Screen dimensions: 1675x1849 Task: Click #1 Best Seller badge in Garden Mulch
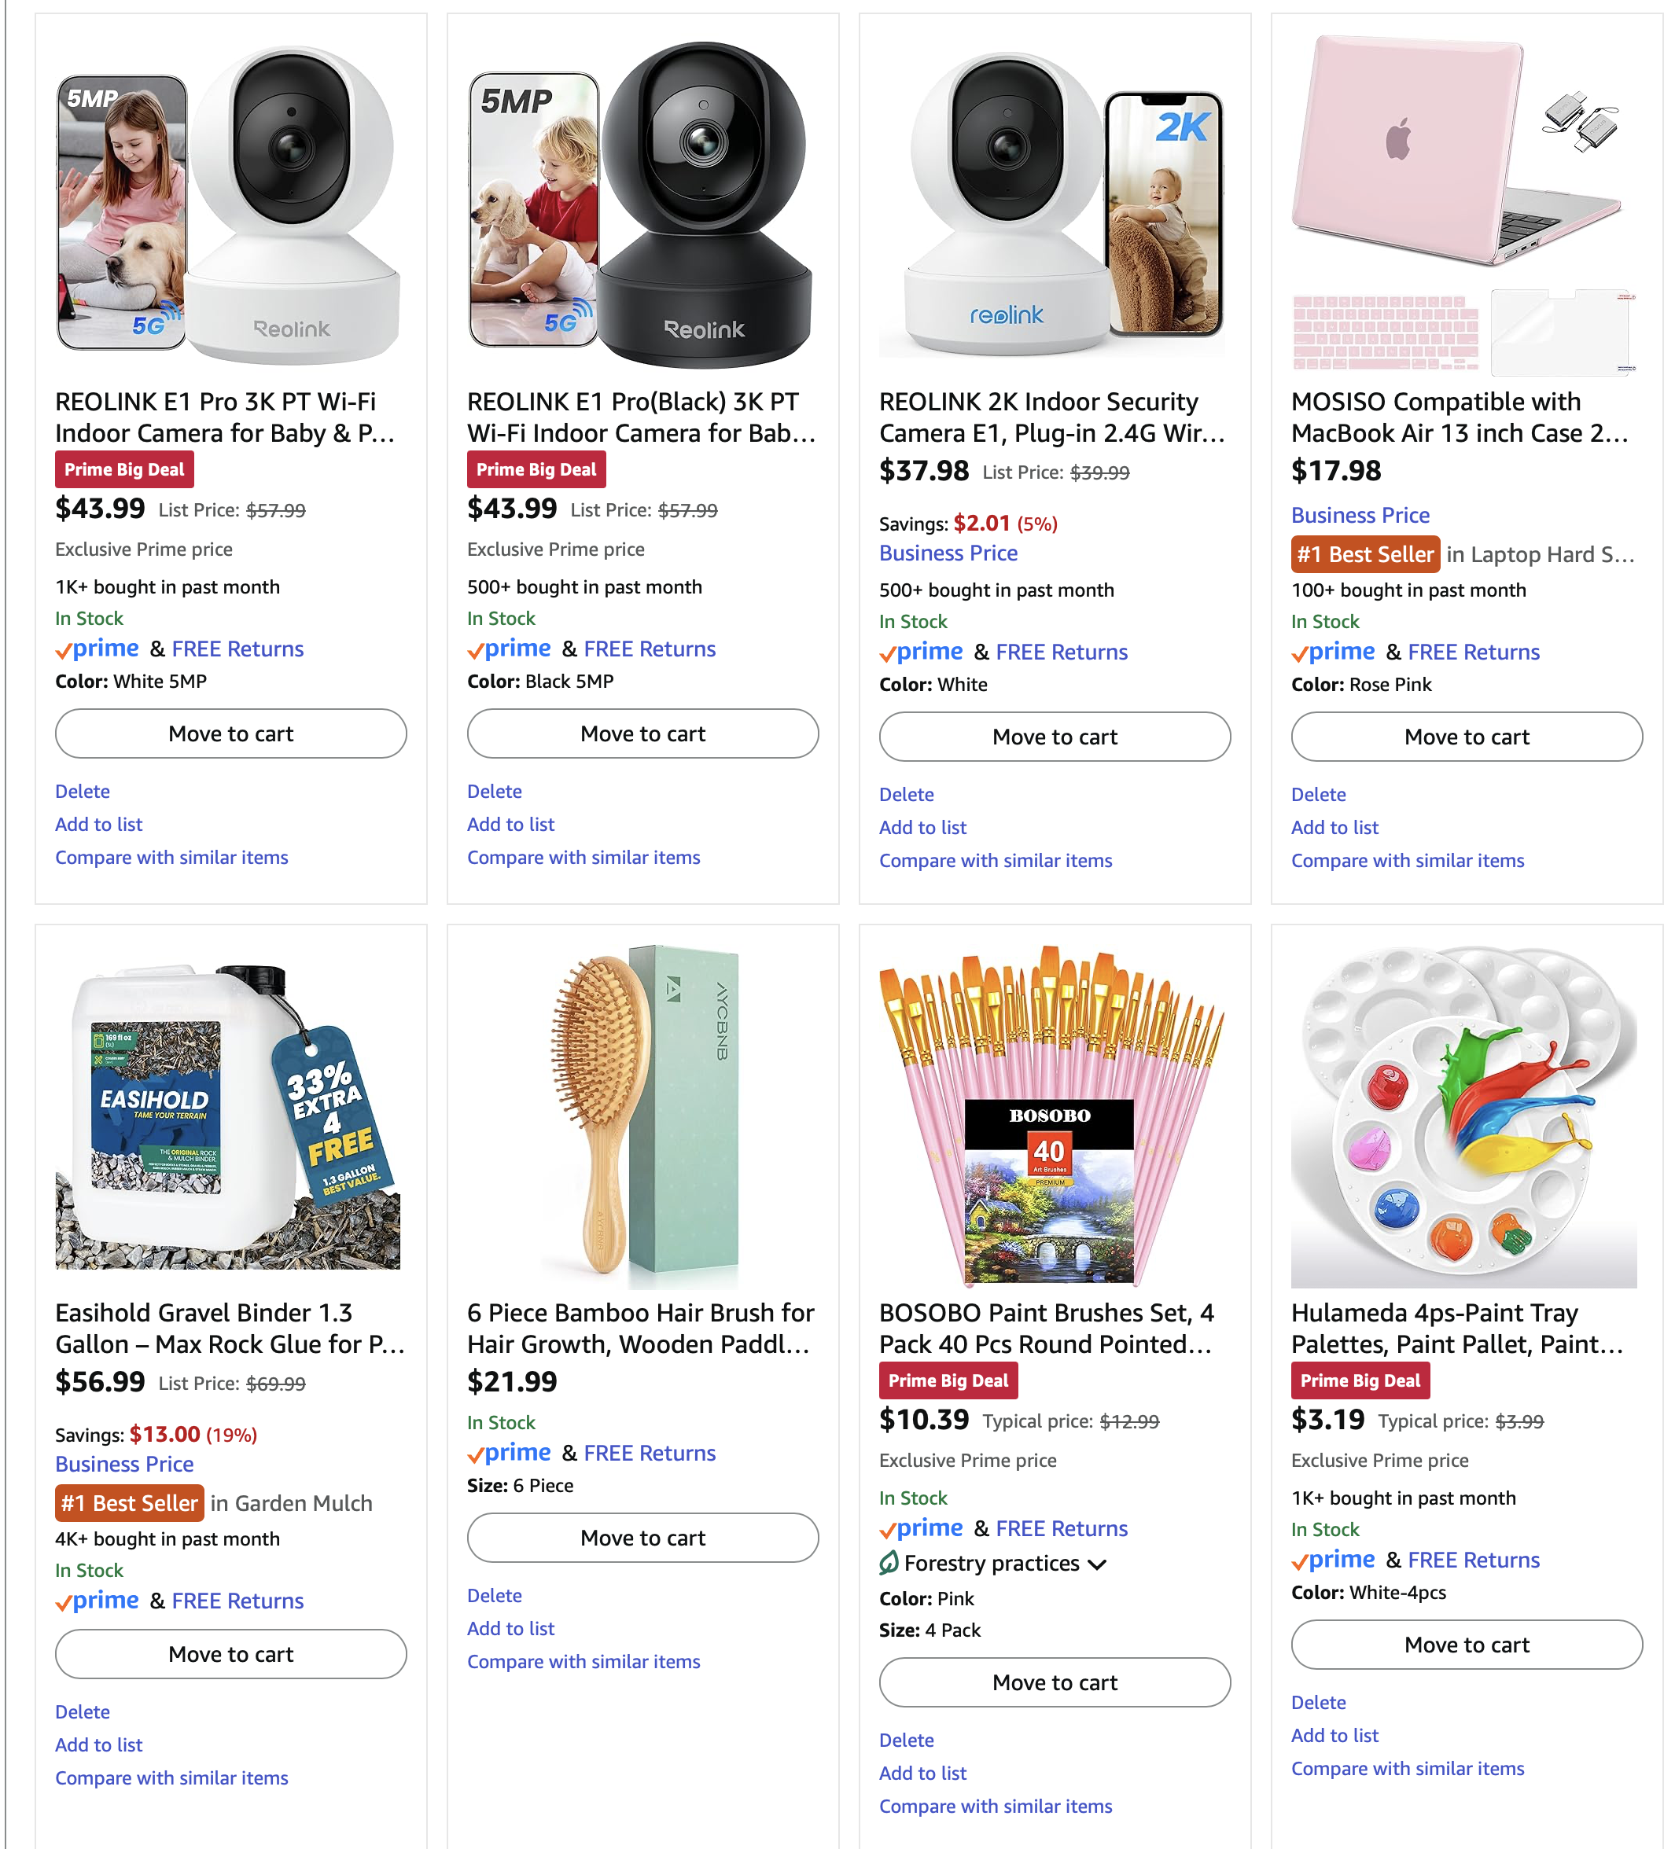point(129,1503)
